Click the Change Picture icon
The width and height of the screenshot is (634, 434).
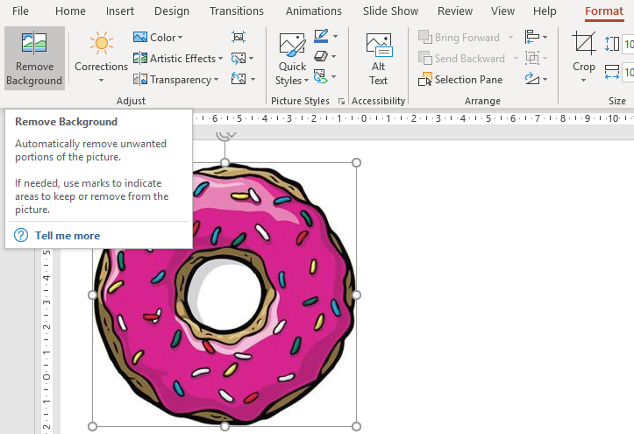tap(239, 59)
